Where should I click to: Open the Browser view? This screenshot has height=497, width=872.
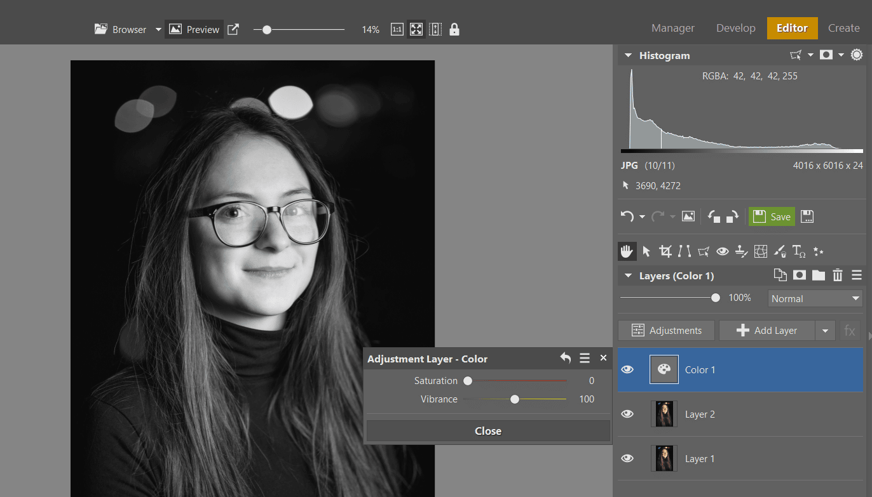tap(121, 29)
